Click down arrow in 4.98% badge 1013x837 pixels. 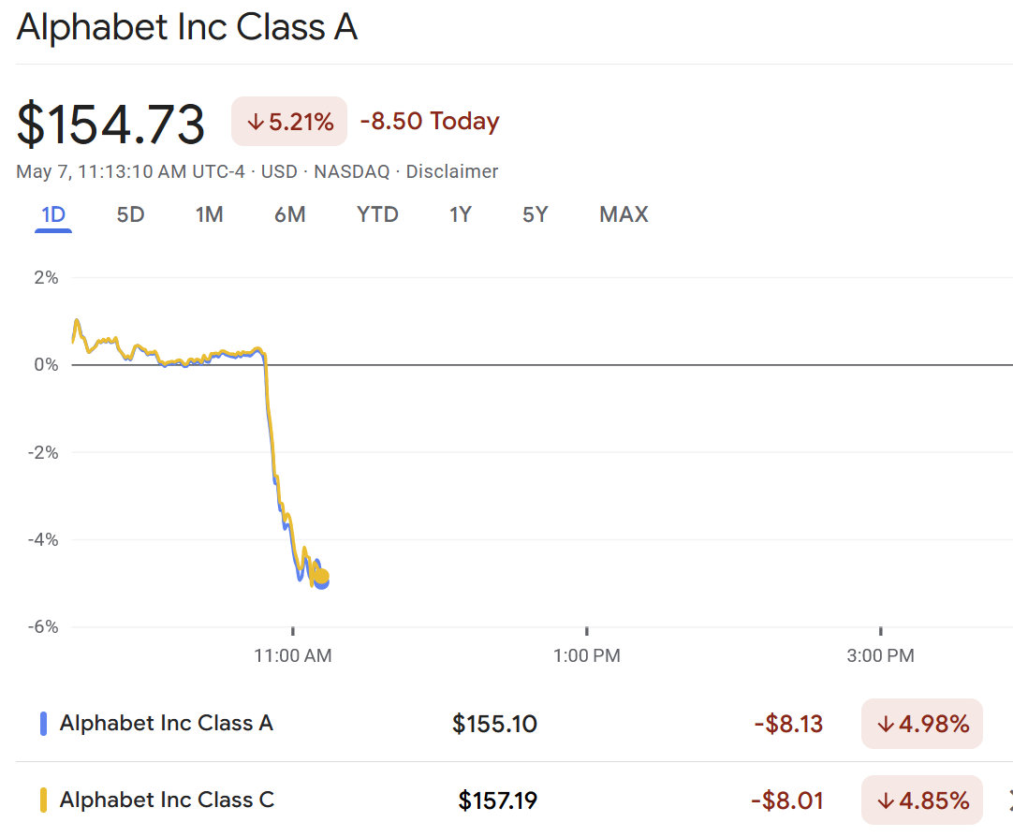885,724
